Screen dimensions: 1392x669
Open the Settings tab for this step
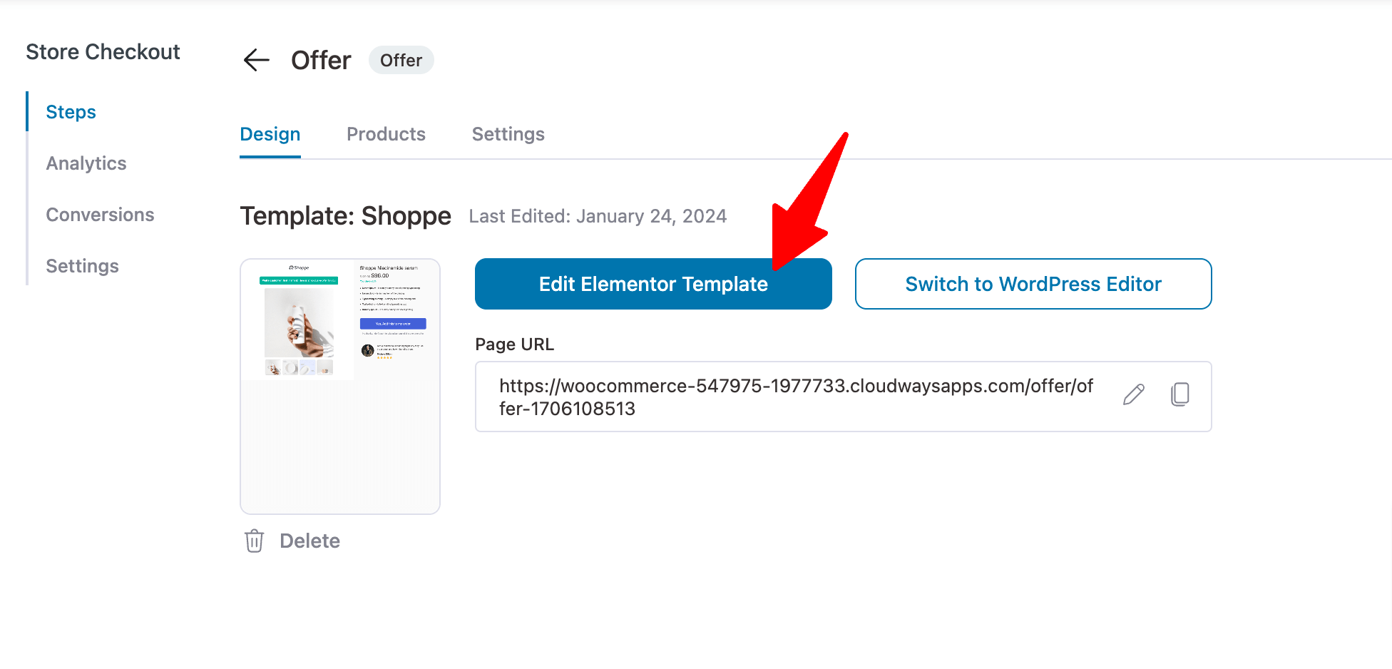508,134
